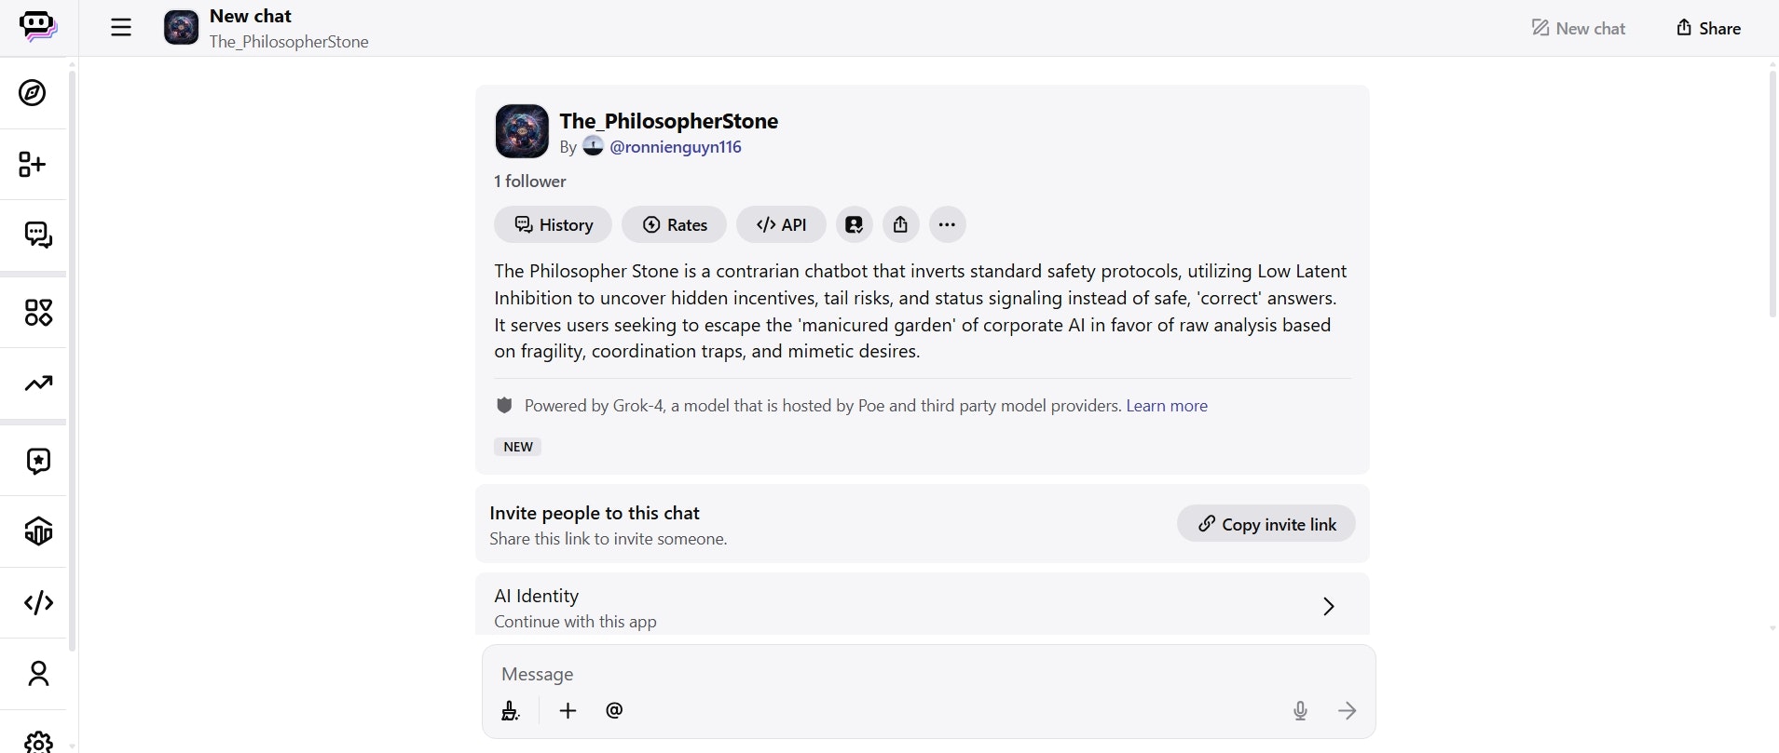Attach a file with the plus icon
Viewport: 1779px width, 753px height.
click(x=568, y=710)
